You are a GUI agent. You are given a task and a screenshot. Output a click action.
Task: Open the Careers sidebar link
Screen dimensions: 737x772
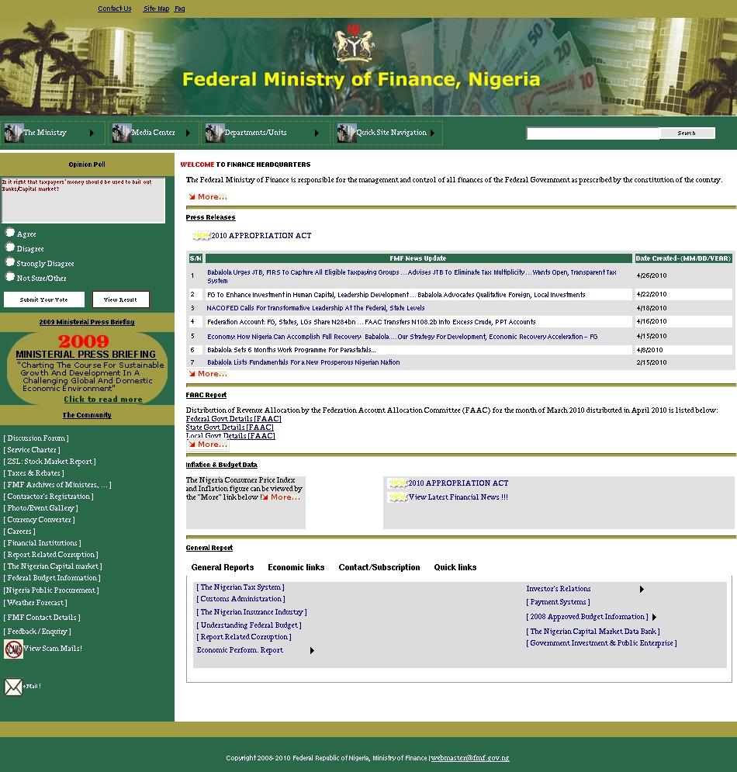(x=19, y=531)
